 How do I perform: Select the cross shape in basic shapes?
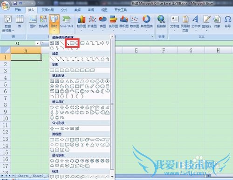coord(97,86)
